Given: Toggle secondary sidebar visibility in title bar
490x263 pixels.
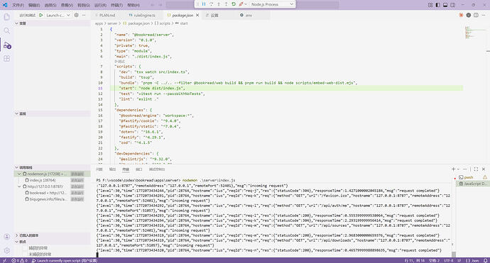Looking at the screenshot, I should [x=453, y=5].
